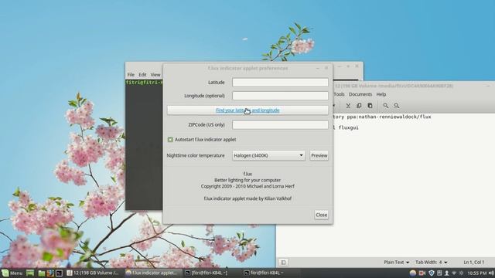Open the Mint Menu button
495x278 pixels.
coord(12,273)
